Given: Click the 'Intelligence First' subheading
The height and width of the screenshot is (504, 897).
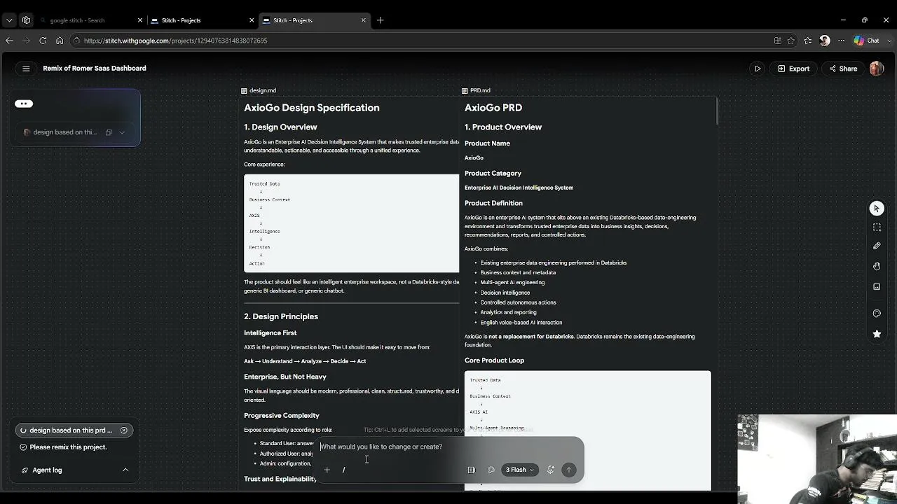Looking at the screenshot, I should pyautogui.click(x=271, y=333).
